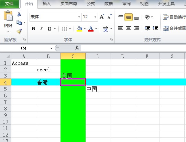Click the Cut scissors icon
Image resolution: width=186 pixels, height=142 pixels.
(19, 14)
